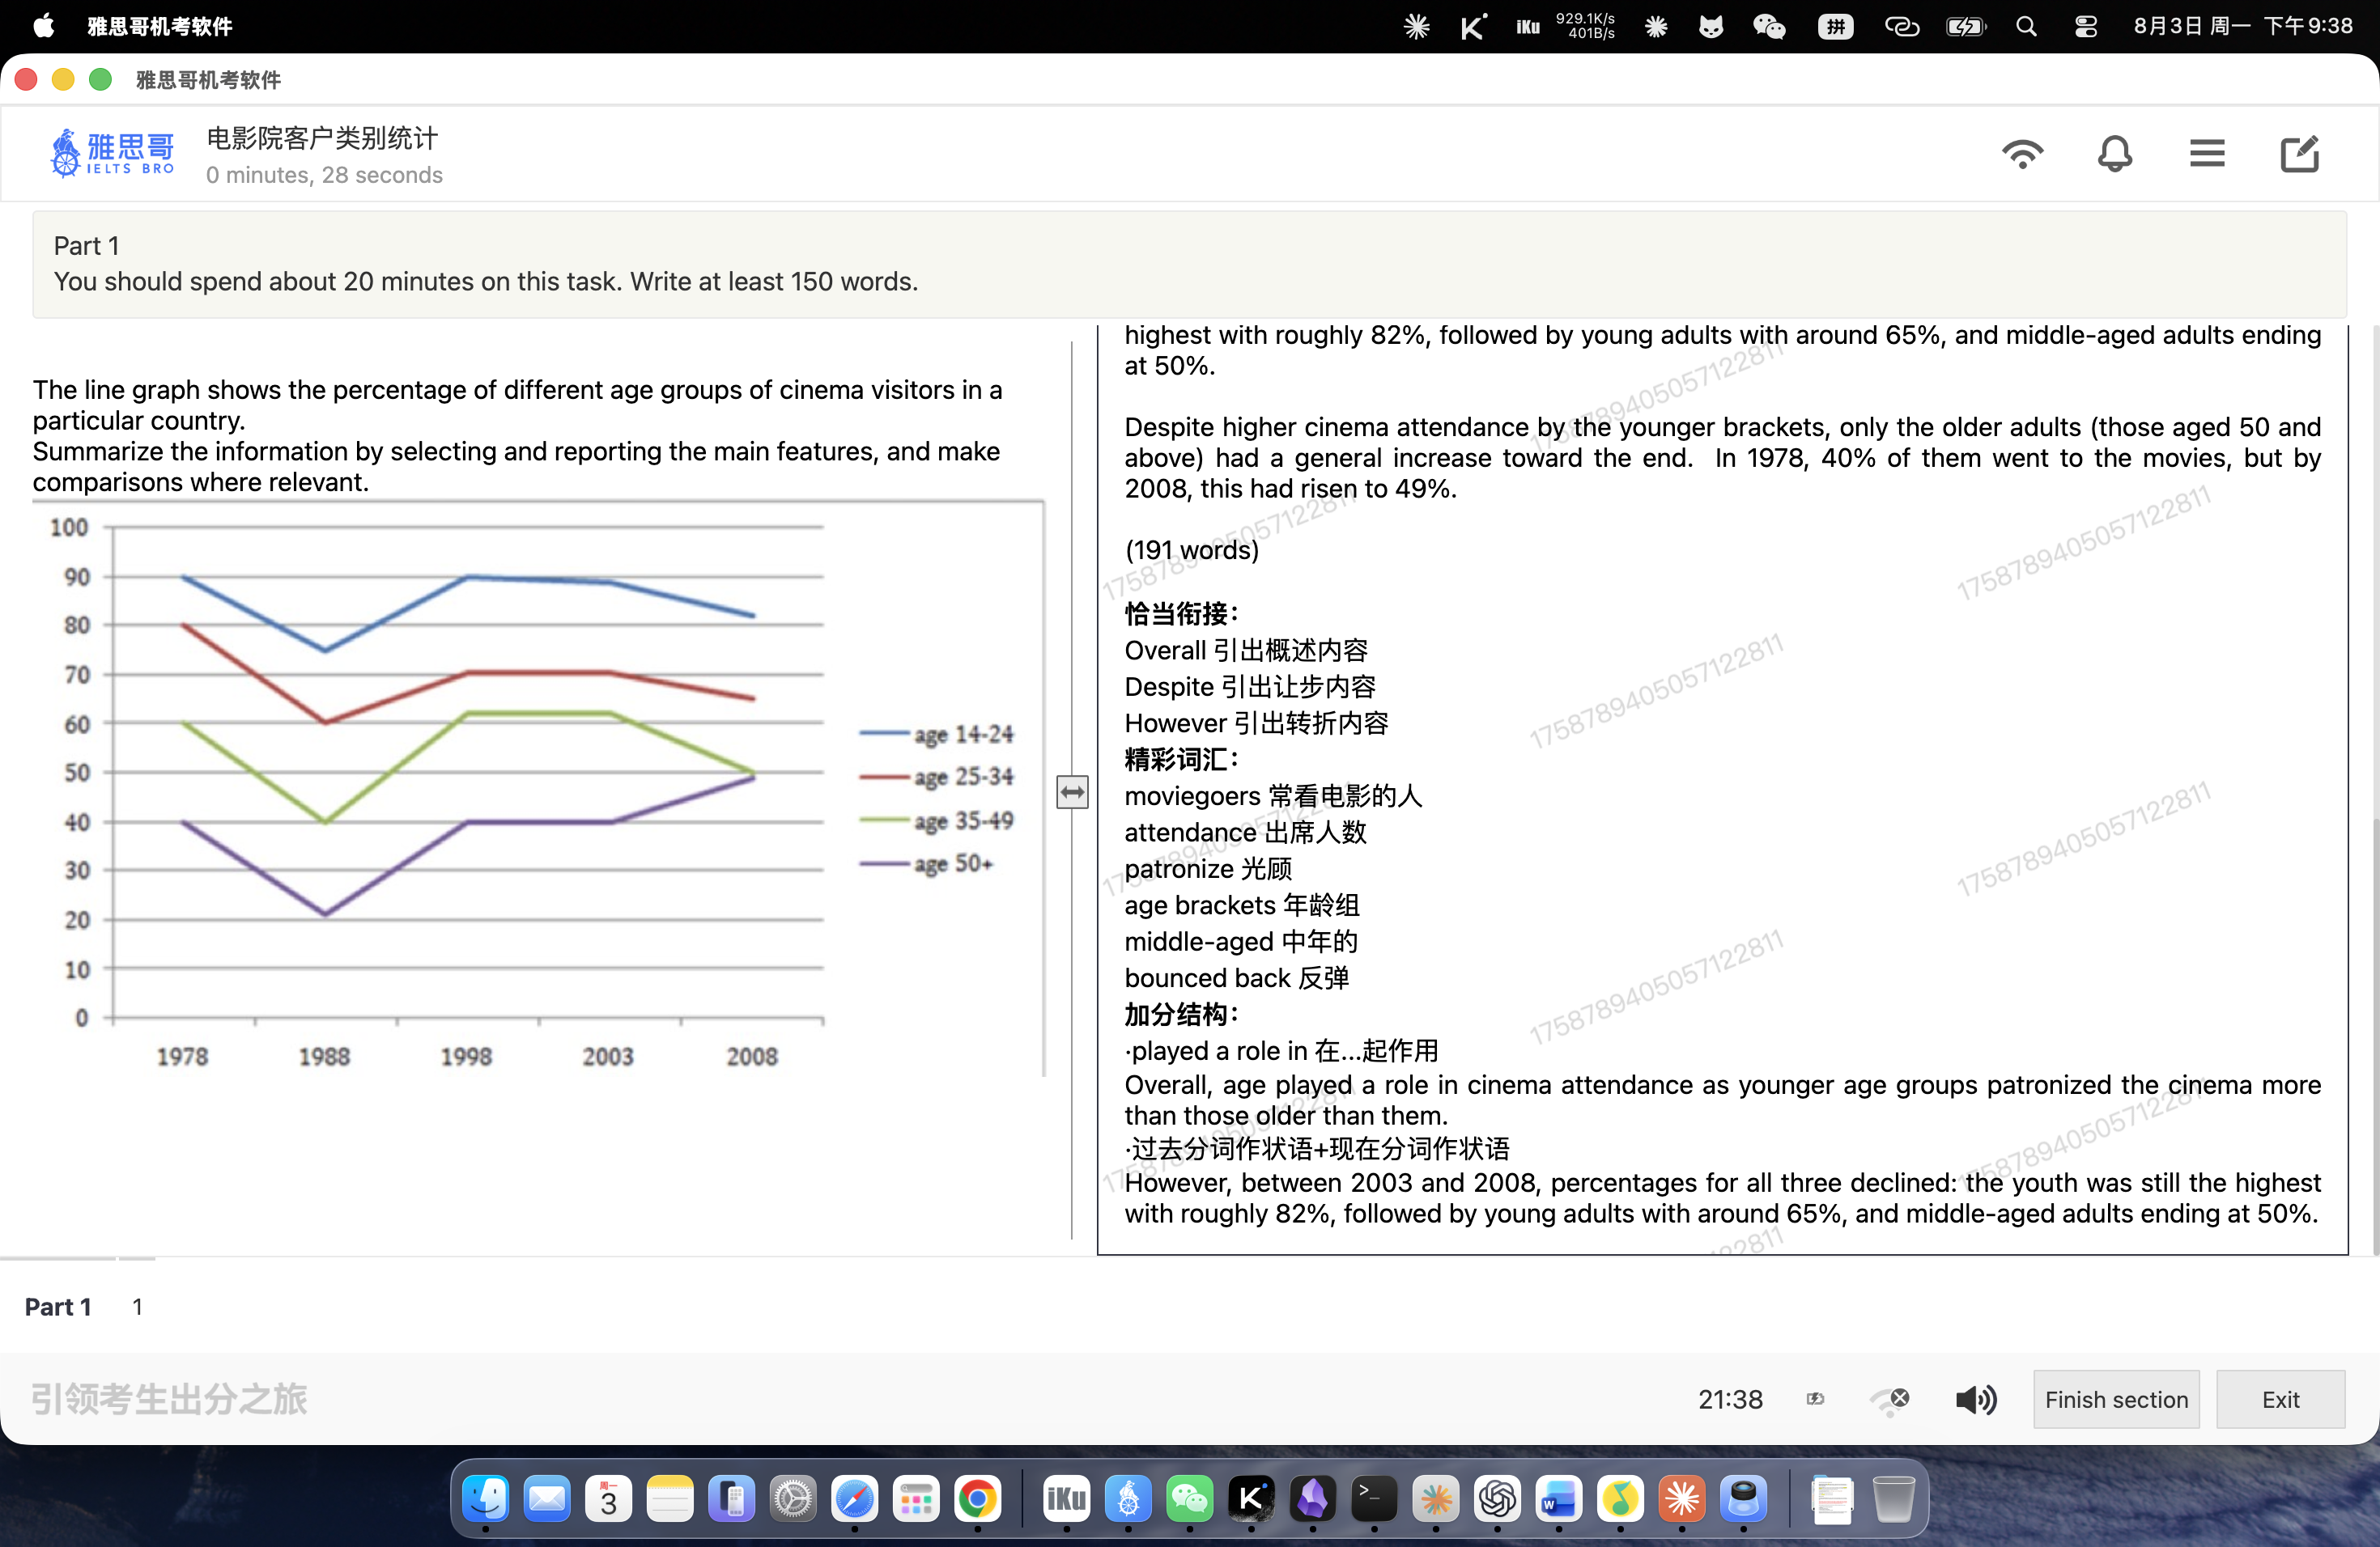
Task: Click the line graph image
Action: [540, 790]
